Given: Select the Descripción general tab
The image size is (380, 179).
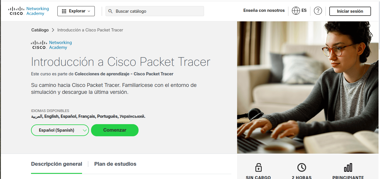Looking at the screenshot, I should [57, 164].
